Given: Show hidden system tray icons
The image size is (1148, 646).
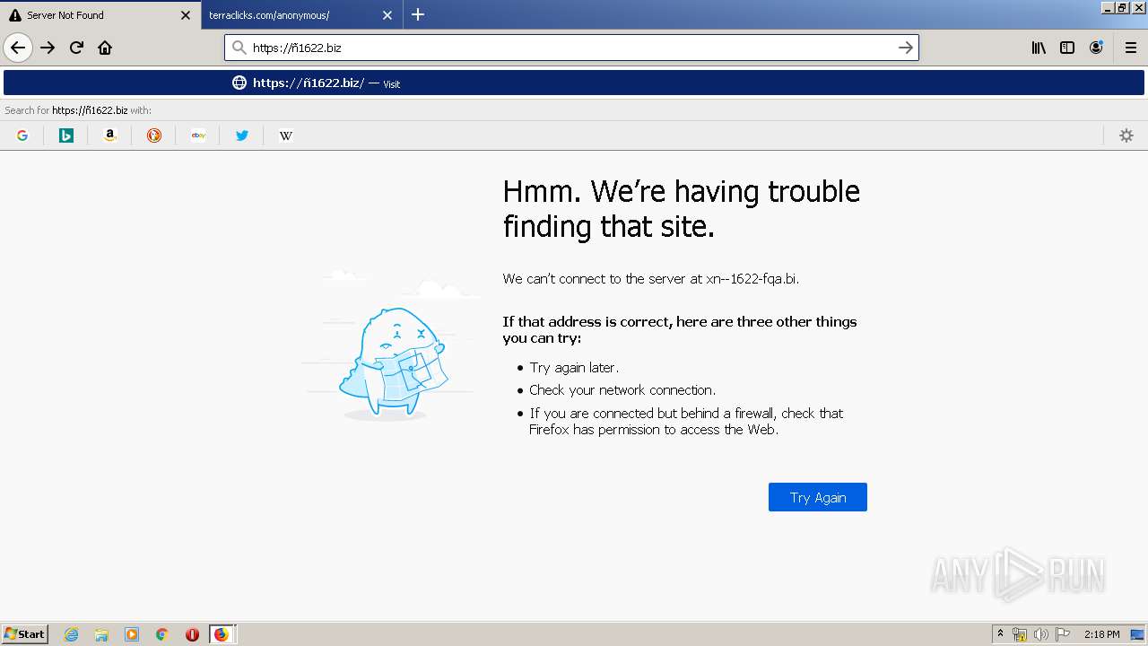Looking at the screenshot, I should (x=1000, y=634).
